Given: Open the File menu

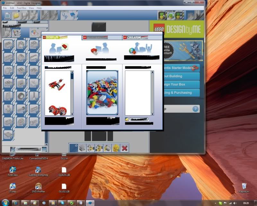Looking at the screenshot, I should pos(5,8).
